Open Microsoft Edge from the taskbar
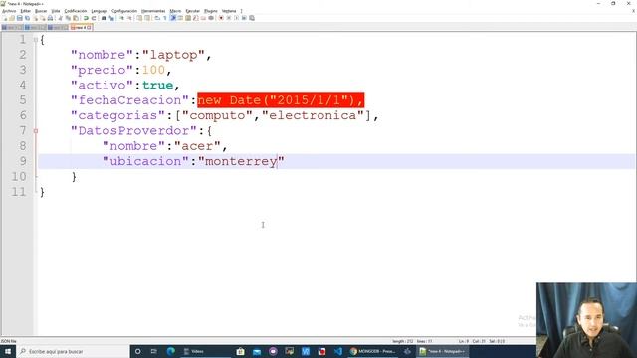The image size is (637, 358). pos(170,351)
